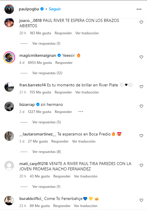Translate fran.barreto14's comment with Ver traducción
Image resolution: width=147 pixels, height=210 pixels.
87,92
